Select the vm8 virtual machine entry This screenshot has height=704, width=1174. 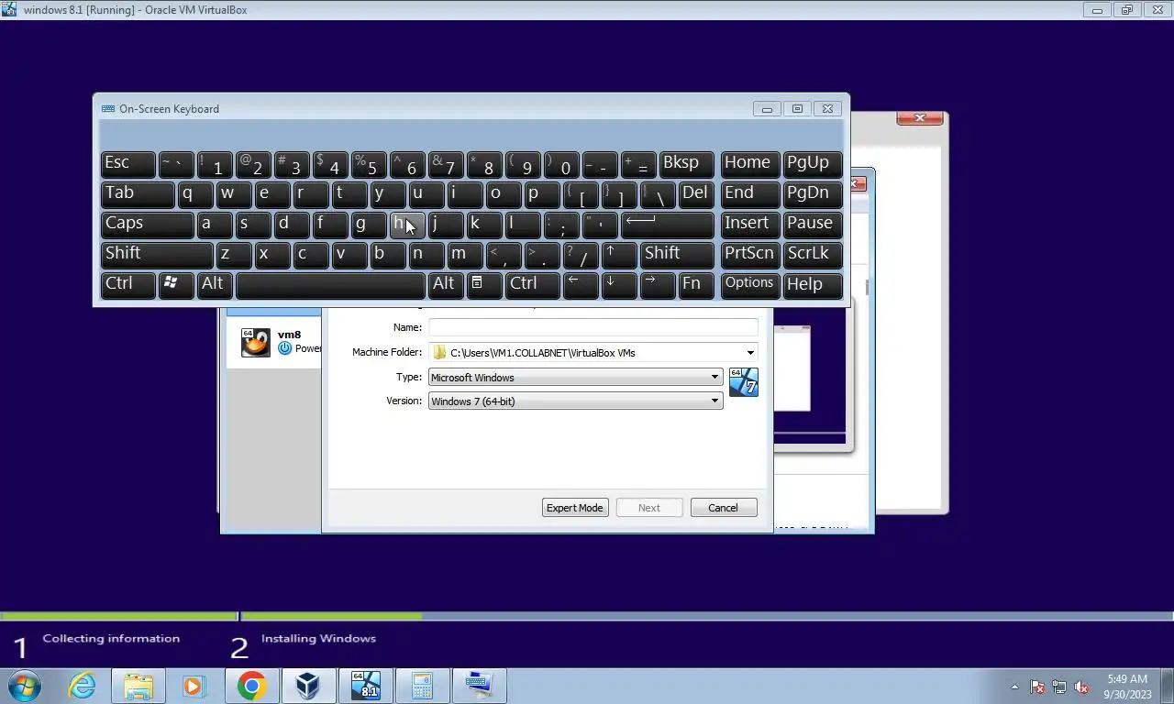click(274, 342)
